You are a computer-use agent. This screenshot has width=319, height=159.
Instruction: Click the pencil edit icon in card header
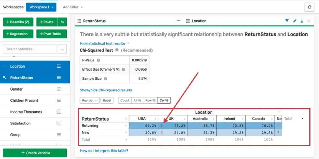click(294, 21)
